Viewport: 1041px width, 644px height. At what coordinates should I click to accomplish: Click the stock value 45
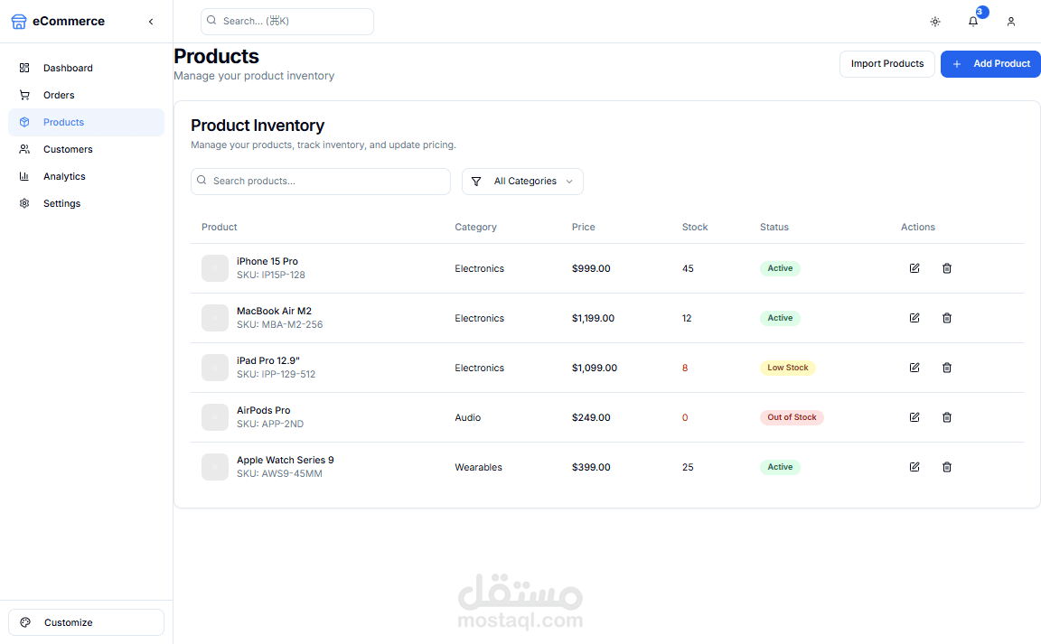(688, 268)
